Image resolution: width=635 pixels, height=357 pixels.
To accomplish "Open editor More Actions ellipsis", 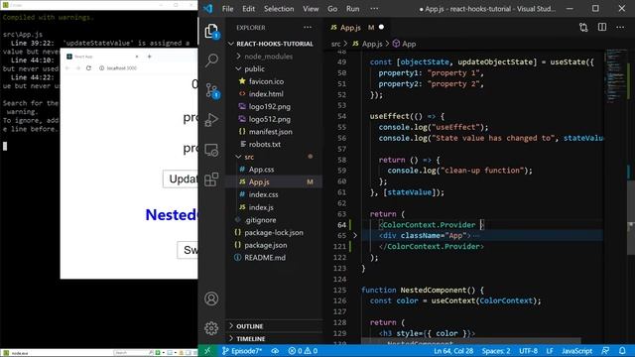I will tap(620, 27).
